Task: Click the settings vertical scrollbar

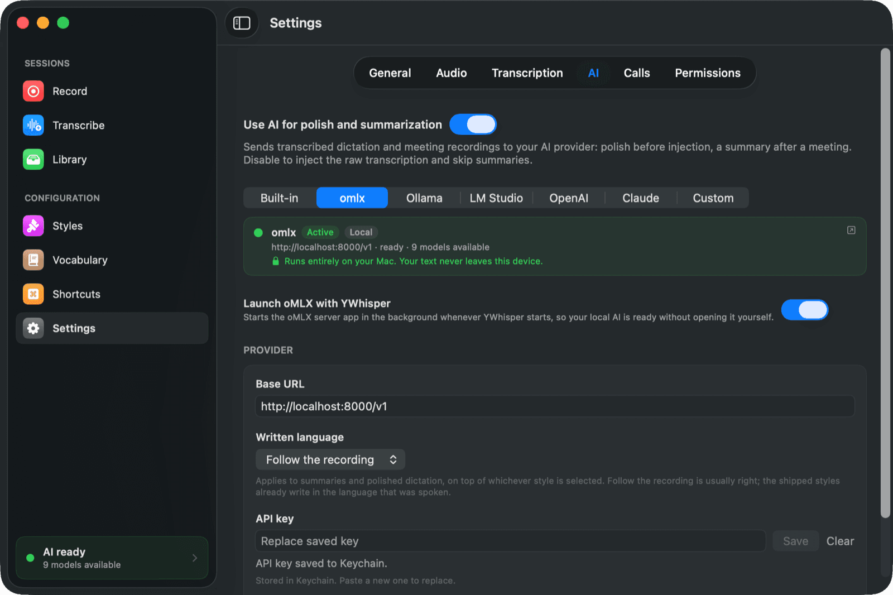Action: 885,284
